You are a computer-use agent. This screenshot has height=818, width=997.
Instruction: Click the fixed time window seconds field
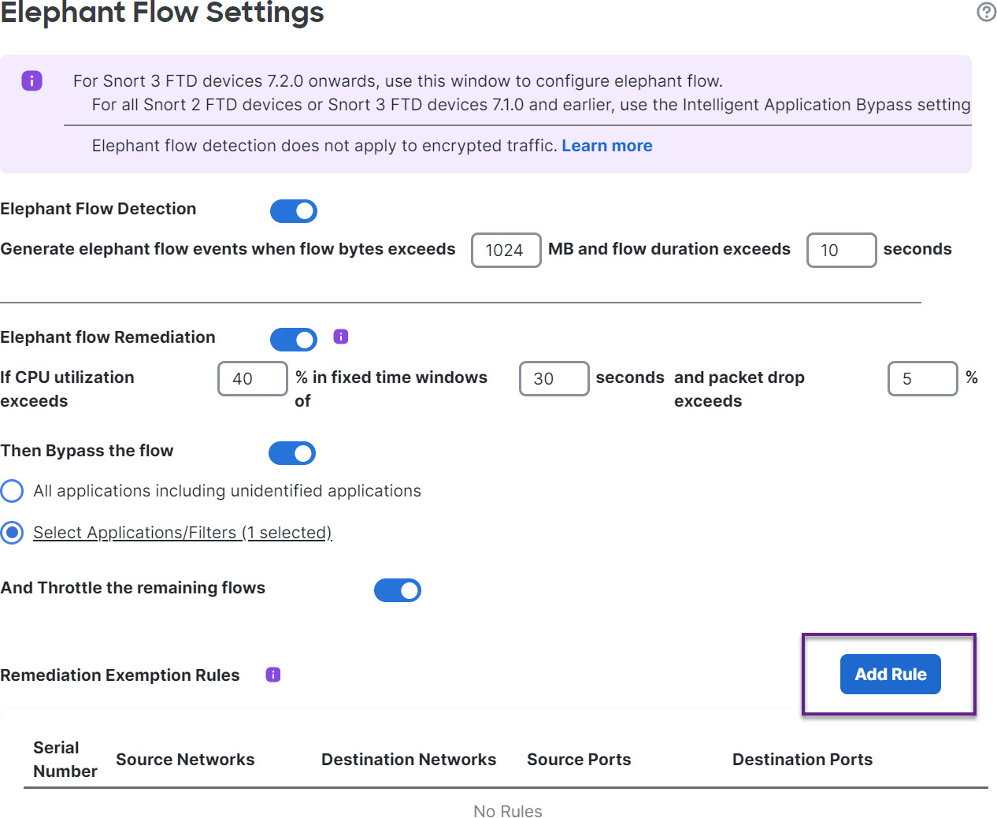(x=554, y=379)
